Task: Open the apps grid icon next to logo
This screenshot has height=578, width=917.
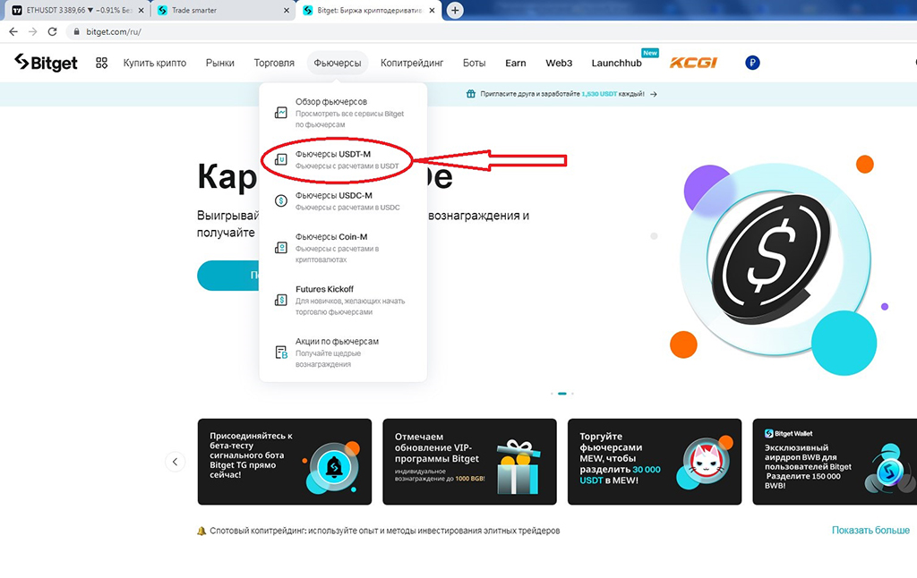Action: click(x=101, y=63)
